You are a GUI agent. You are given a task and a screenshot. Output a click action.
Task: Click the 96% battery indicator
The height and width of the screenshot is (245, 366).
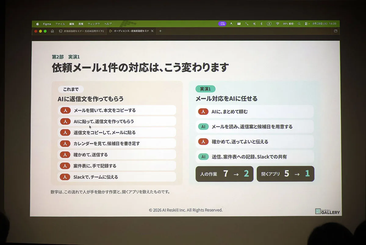(x=288, y=23)
